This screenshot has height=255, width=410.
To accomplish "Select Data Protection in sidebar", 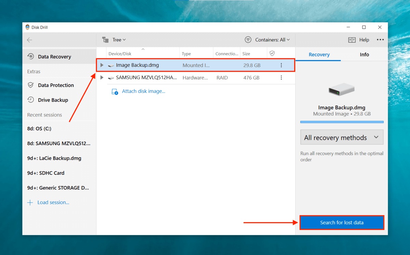I will click(x=59, y=85).
